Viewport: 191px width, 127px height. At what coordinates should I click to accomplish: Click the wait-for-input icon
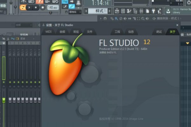point(31,2)
